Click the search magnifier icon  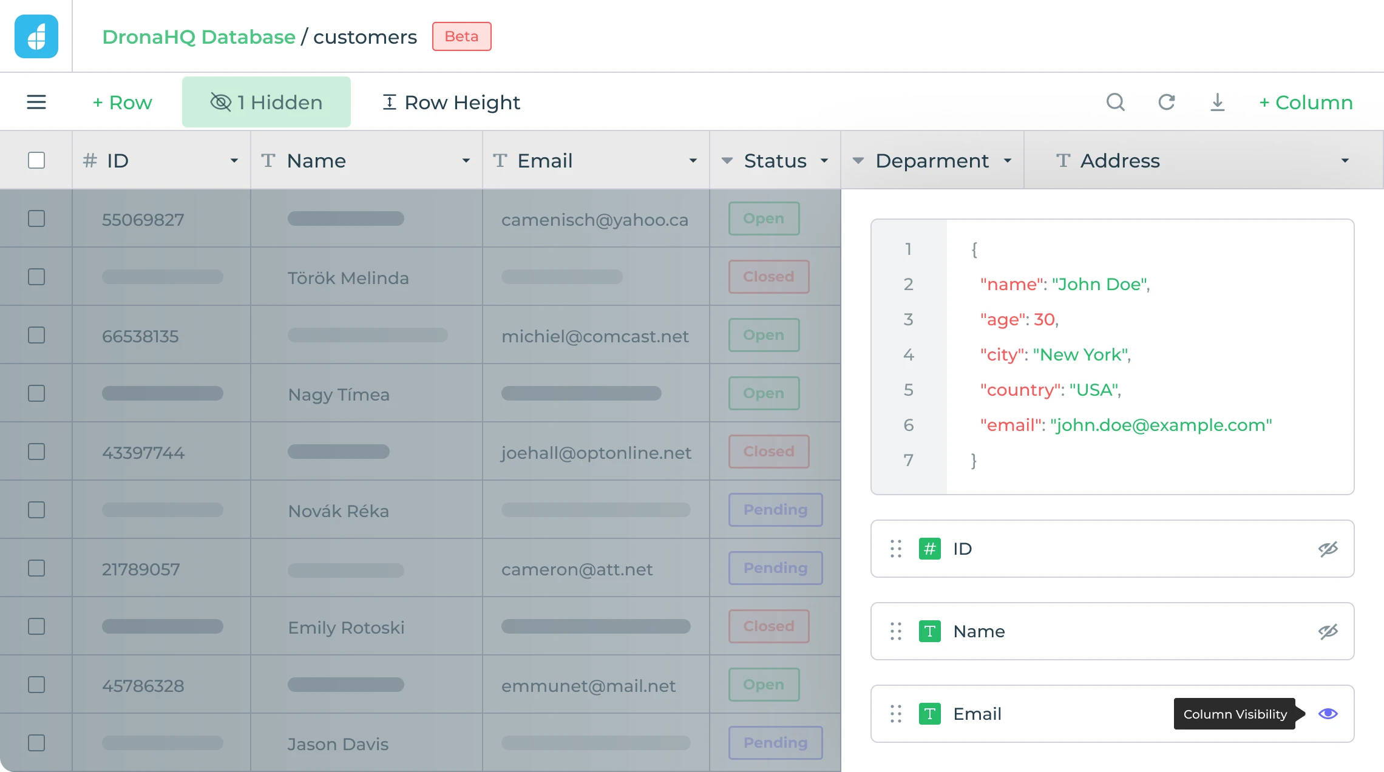1116,102
